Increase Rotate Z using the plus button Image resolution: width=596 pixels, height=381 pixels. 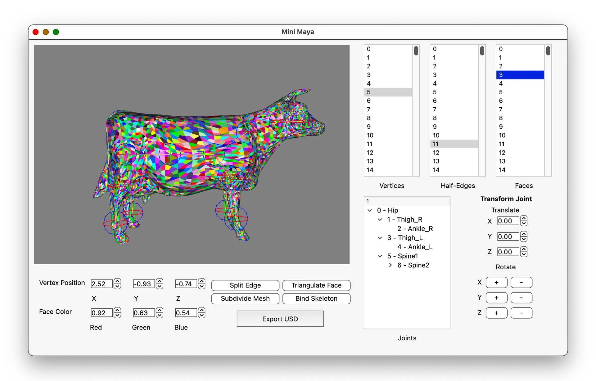[x=496, y=313]
